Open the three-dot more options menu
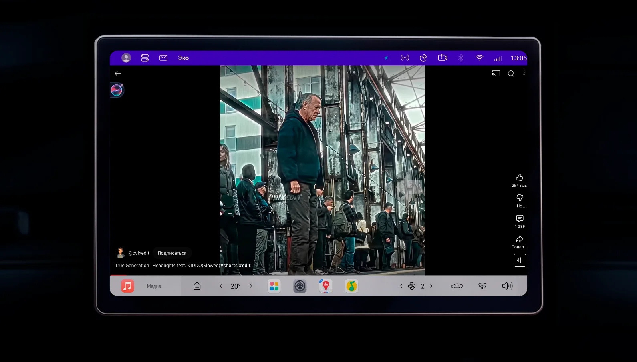637x362 pixels. 524,73
